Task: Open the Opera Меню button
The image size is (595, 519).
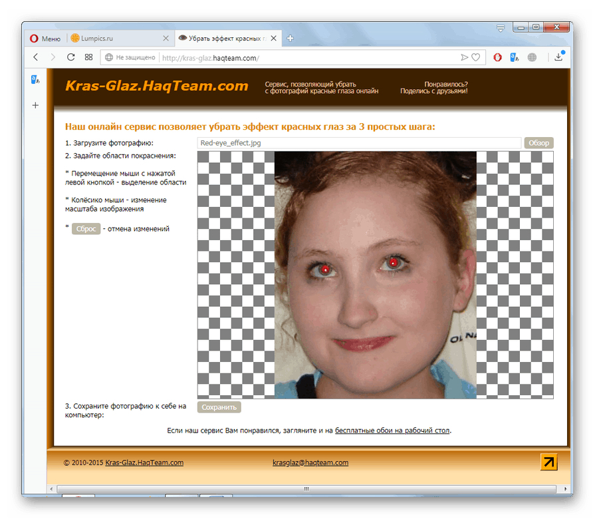Action: pyautogui.click(x=45, y=39)
